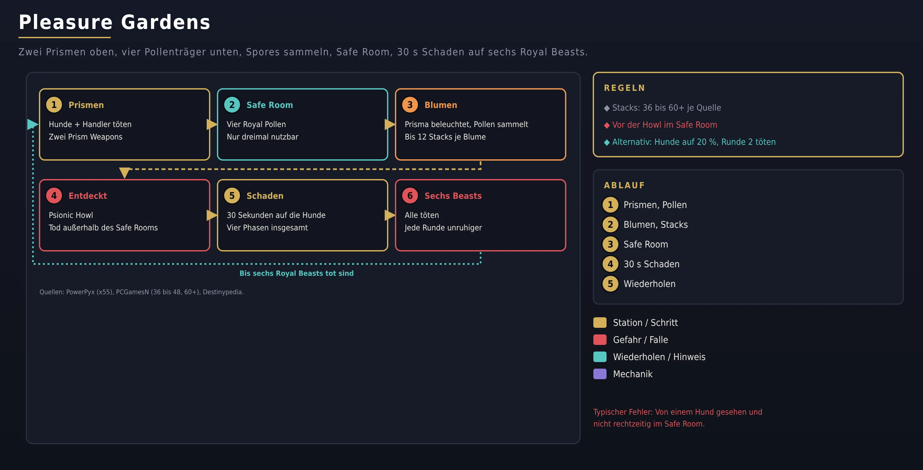Click 'Bis sechs Royal Beasts tot sind' label
The image size is (923, 470).
point(296,273)
